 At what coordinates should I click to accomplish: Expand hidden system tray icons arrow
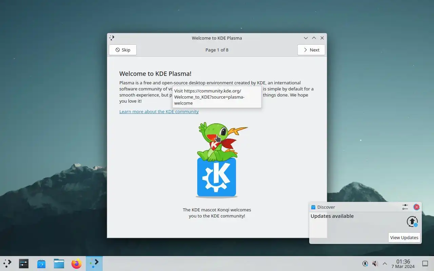(x=385, y=264)
